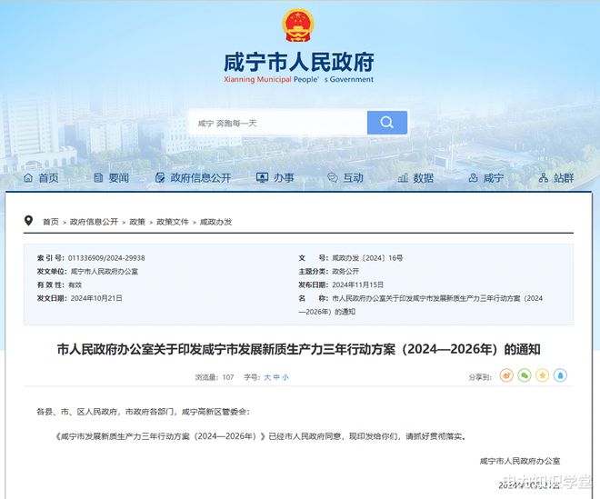Open 数据 navigation item
Screen dimensions: 600x499
(424, 178)
